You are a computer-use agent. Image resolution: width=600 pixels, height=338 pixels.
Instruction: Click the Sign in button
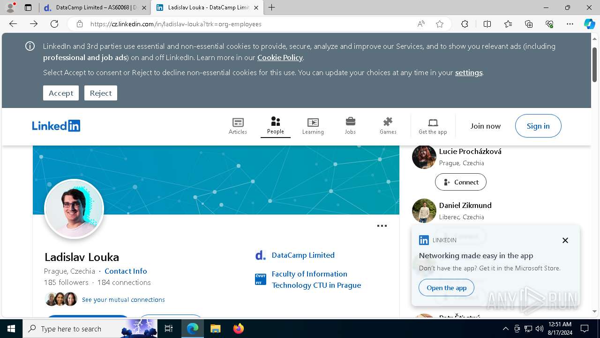tap(538, 126)
